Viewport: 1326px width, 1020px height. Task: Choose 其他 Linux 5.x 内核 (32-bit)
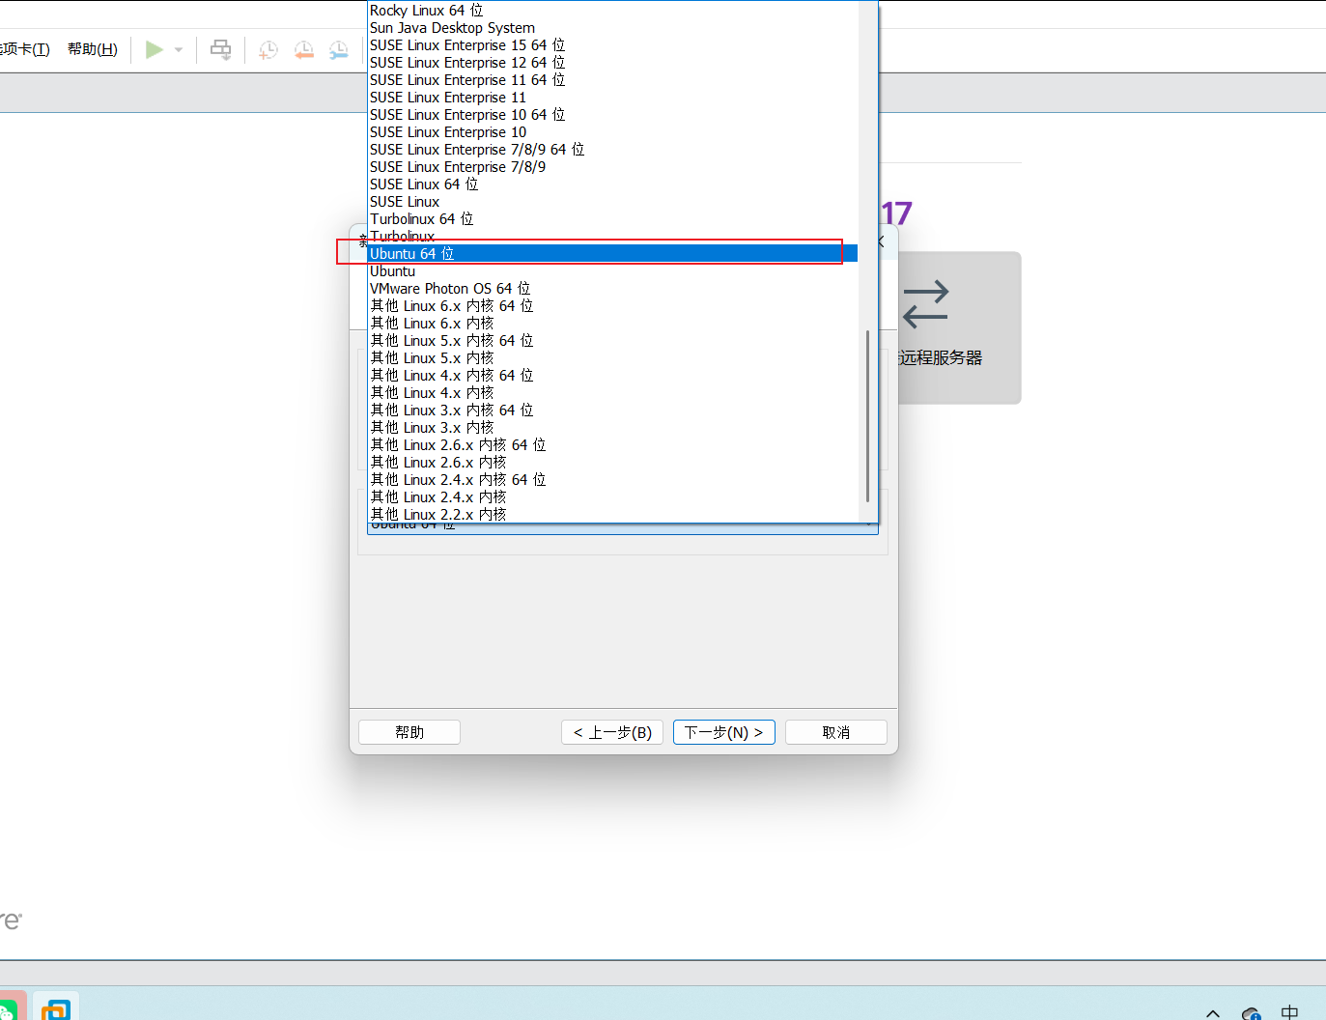pos(612,358)
